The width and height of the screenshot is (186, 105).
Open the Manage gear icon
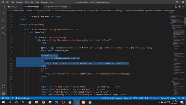pos(3,93)
